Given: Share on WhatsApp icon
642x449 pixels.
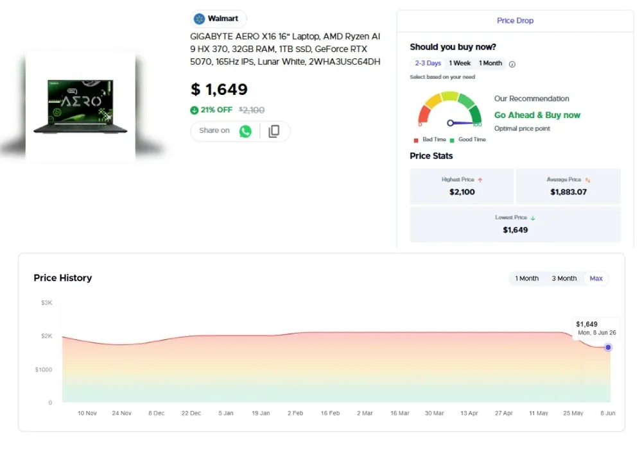Looking at the screenshot, I should pos(245,131).
